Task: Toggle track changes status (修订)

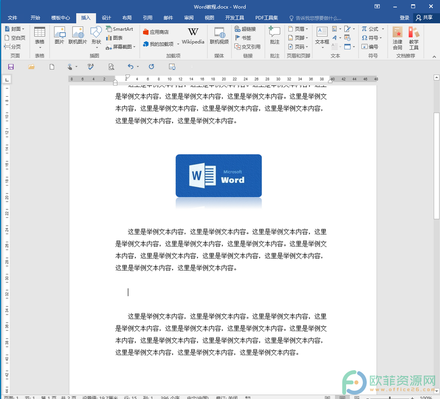Action: coord(227,398)
